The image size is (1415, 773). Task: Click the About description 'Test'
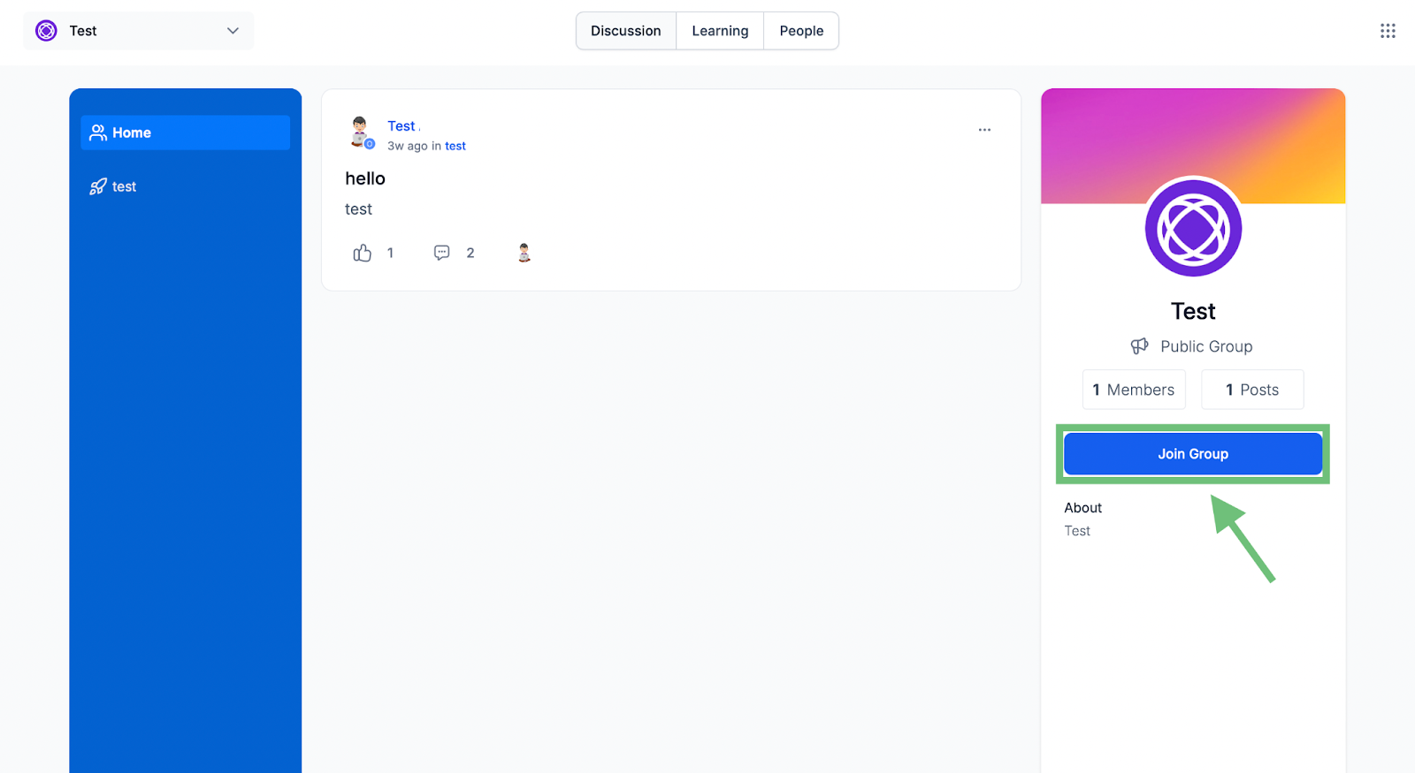(x=1077, y=531)
